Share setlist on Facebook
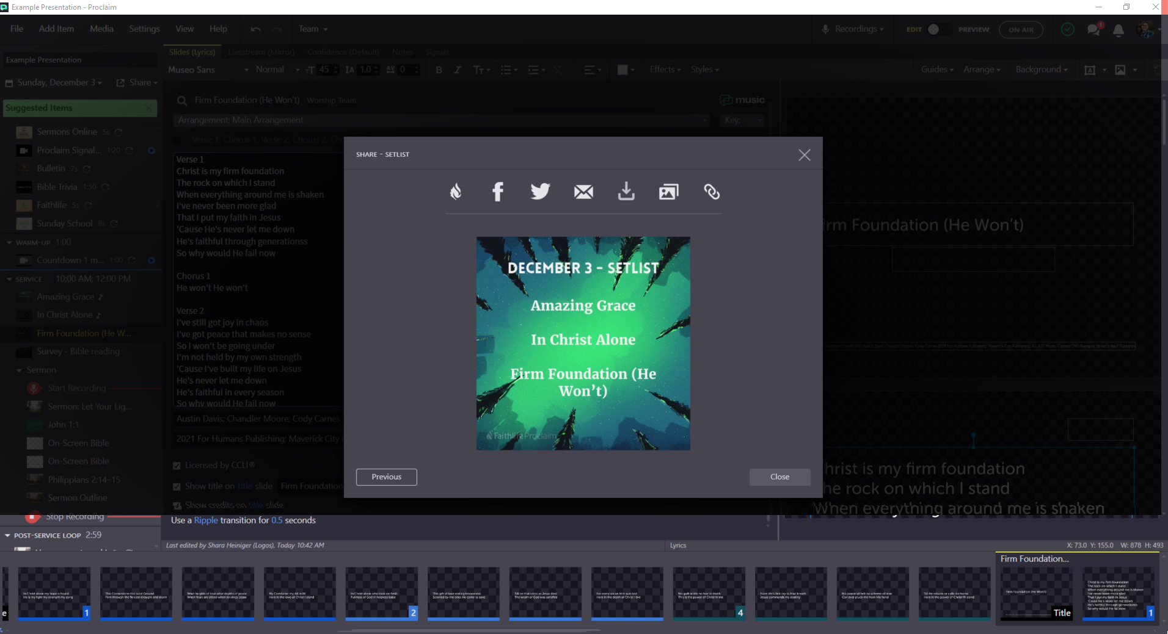The width and height of the screenshot is (1168, 634). 498,192
